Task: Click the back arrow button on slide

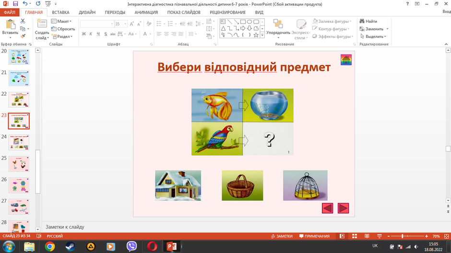Action: (327, 208)
